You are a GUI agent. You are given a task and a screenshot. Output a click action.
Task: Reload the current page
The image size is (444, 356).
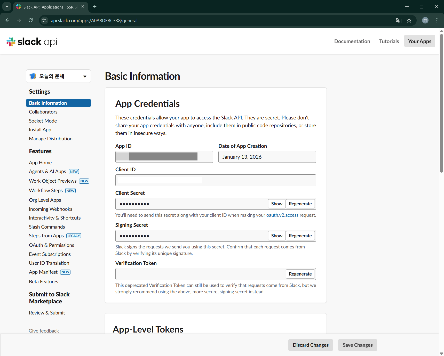pyautogui.click(x=30, y=20)
